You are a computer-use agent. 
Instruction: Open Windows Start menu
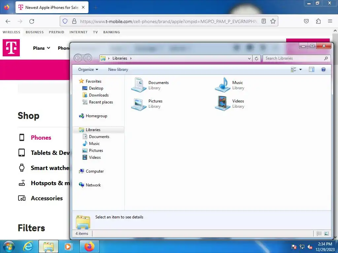click(9, 246)
